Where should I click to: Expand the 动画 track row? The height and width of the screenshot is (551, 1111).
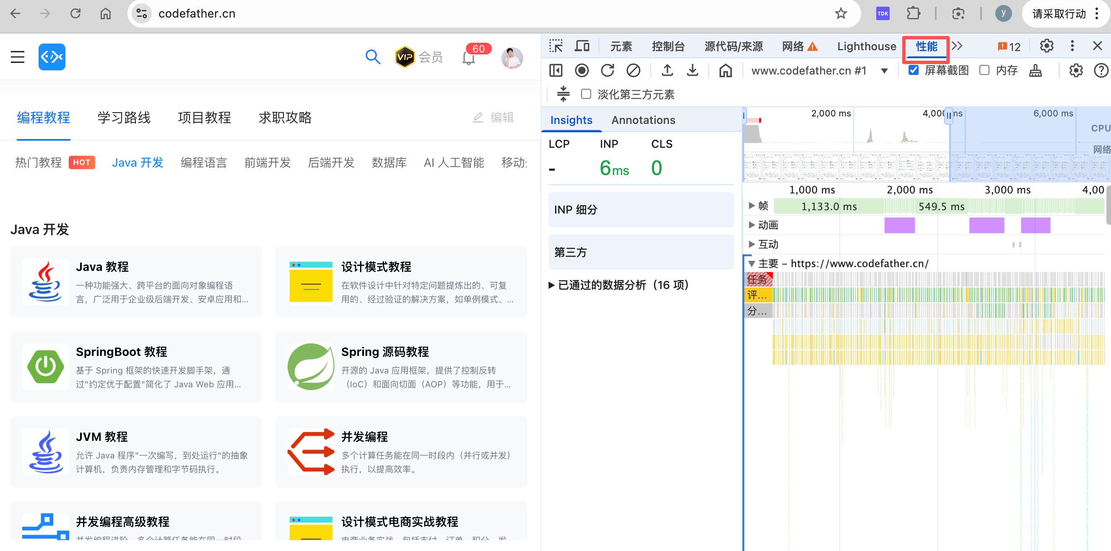tap(752, 224)
